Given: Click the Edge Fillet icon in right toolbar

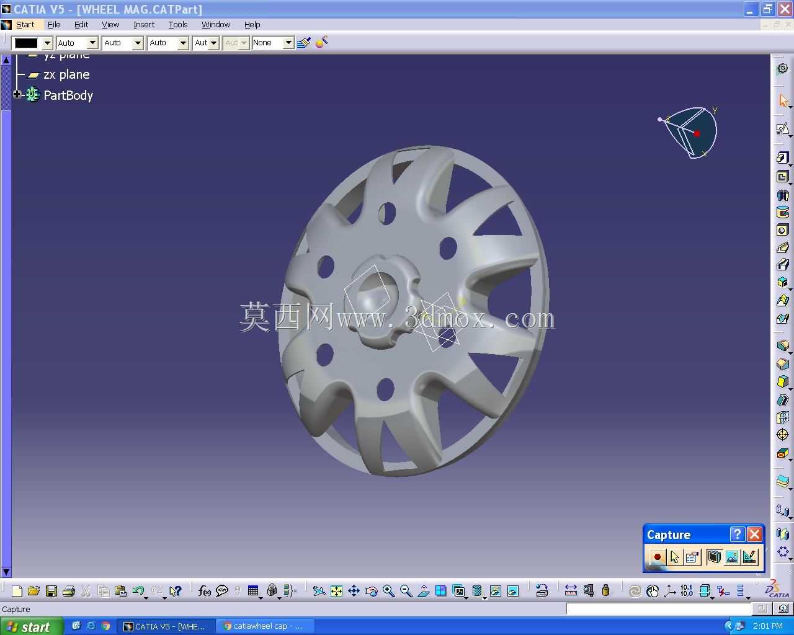Looking at the screenshot, I should point(782,346).
